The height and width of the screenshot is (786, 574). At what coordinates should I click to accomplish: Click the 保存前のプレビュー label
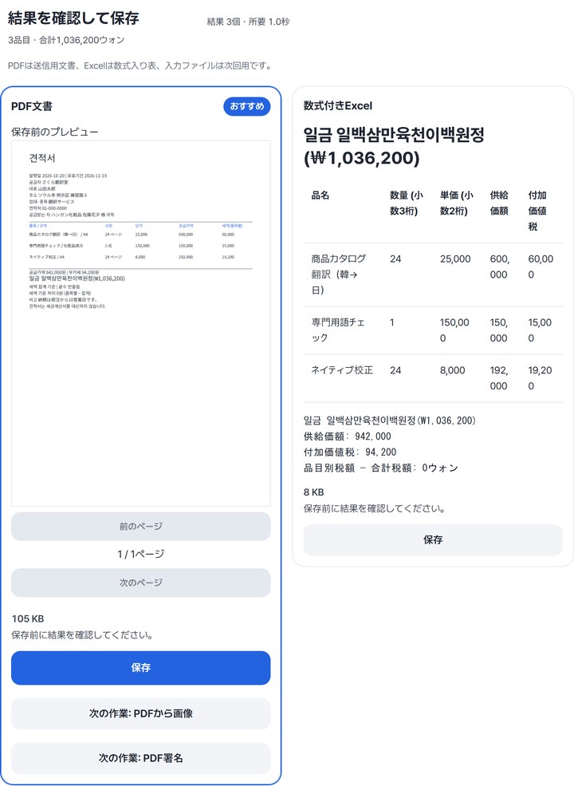pyautogui.click(x=55, y=132)
